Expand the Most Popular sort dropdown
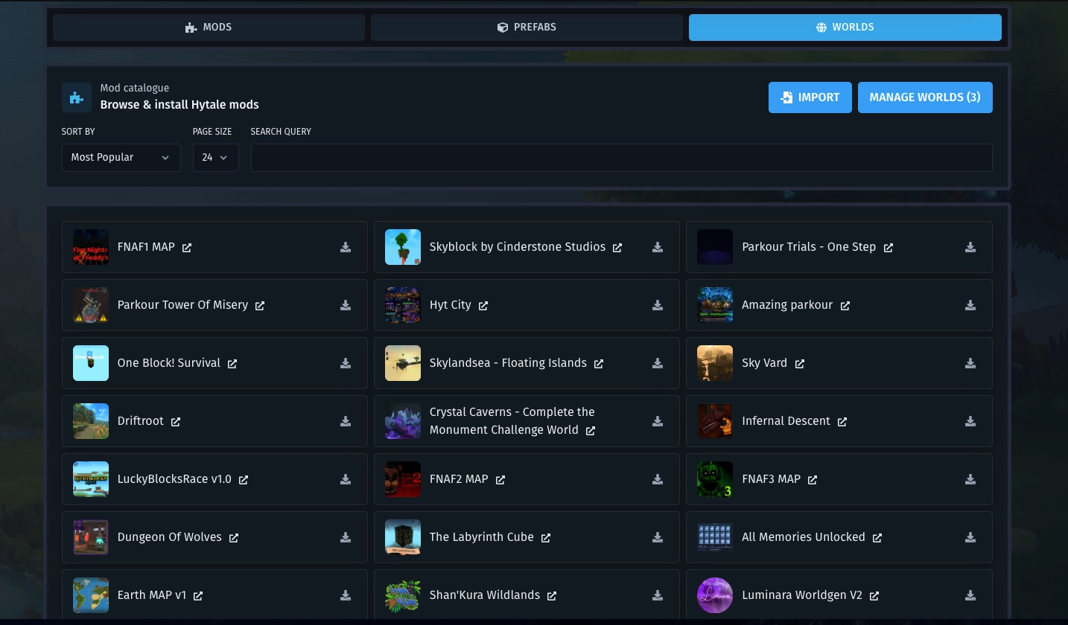1068x625 pixels. point(121,158)
